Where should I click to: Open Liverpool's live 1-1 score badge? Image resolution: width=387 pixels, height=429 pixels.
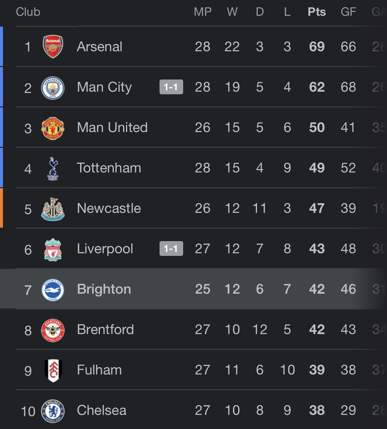point(171,249)
